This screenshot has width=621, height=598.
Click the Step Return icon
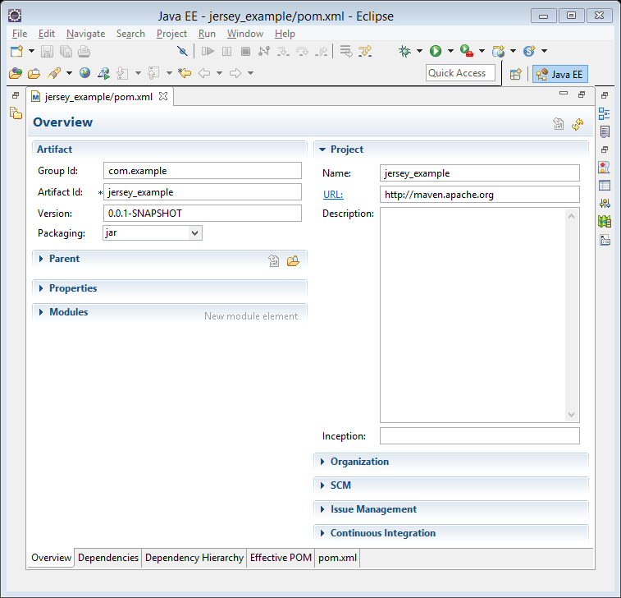[x=322, y=51]
